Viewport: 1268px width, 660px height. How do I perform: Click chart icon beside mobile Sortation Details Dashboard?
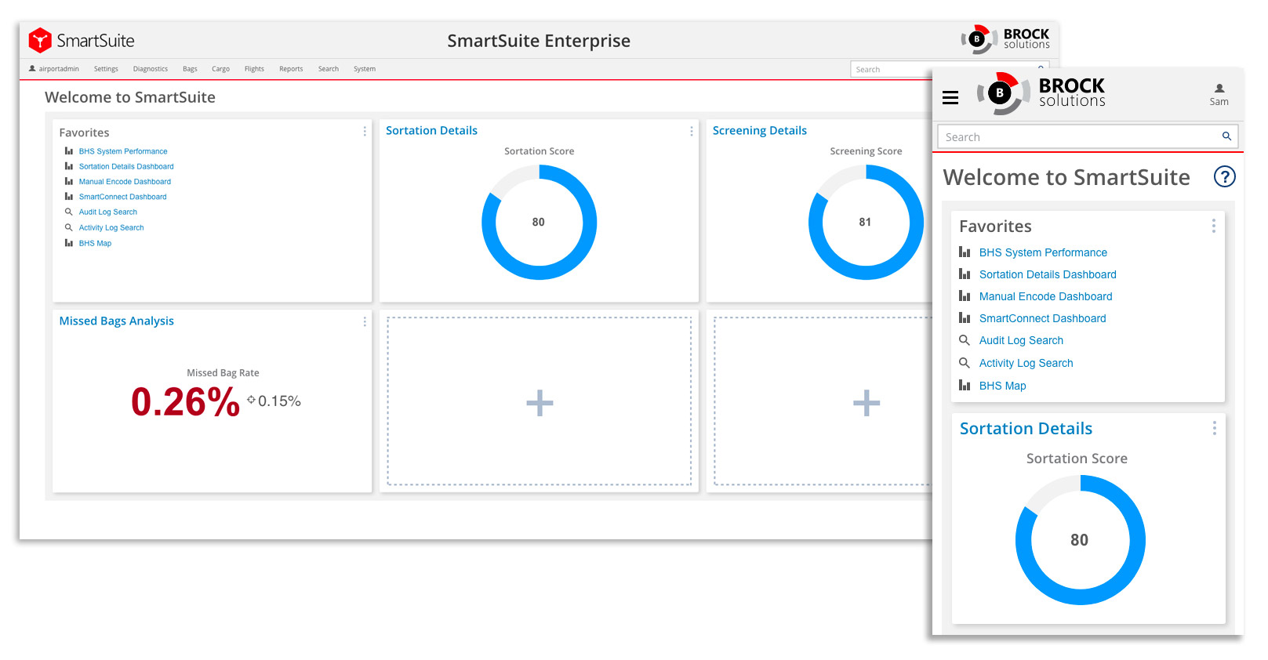coord(965,274)
